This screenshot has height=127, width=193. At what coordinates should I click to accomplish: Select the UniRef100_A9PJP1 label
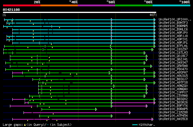coord(173,43)
